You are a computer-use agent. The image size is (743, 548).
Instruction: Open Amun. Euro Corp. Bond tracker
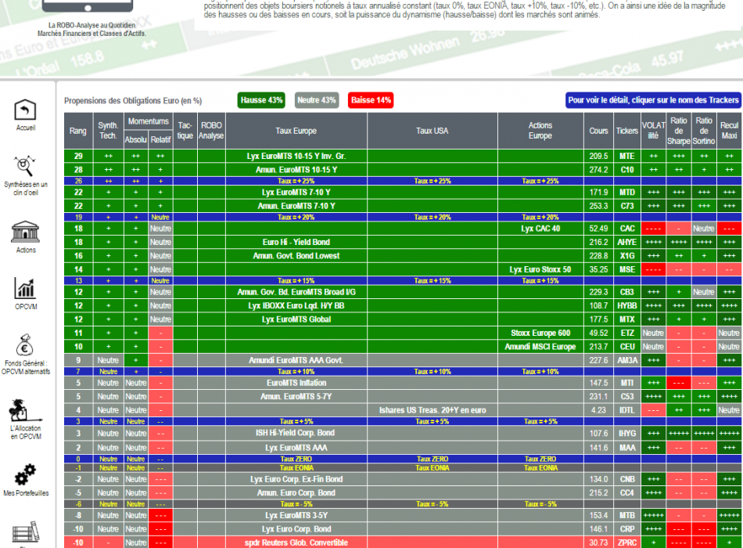point(296,493)
